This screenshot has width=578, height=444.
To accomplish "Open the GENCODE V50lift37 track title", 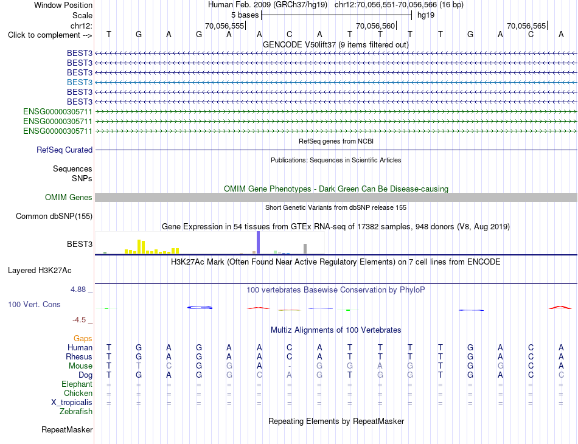I will point(335,44).
